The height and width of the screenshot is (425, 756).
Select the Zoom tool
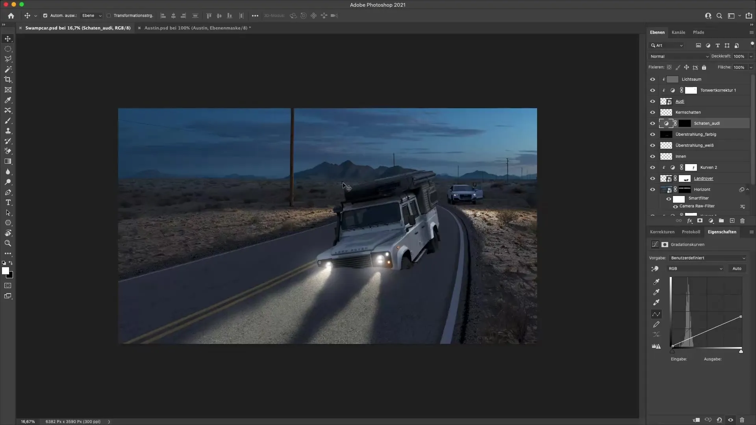(8, 243)
